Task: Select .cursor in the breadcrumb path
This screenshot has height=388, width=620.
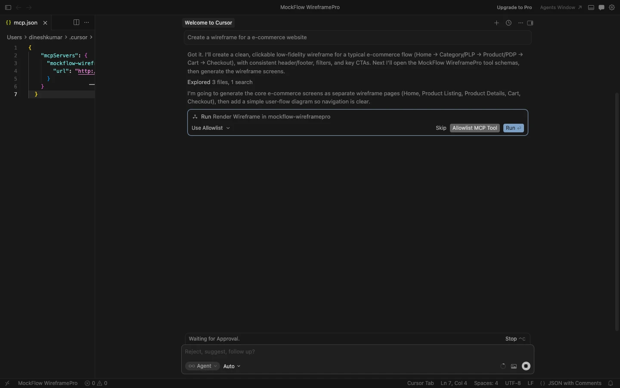Action: coord(78,38)
